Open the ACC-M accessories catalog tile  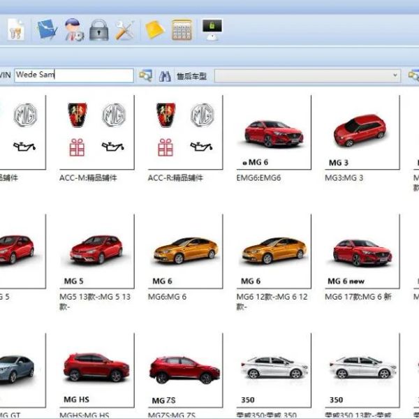coord(97,132)
